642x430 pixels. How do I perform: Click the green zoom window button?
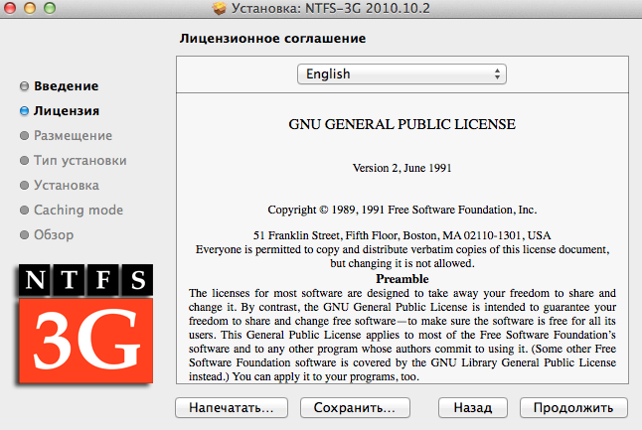point(50,8)
